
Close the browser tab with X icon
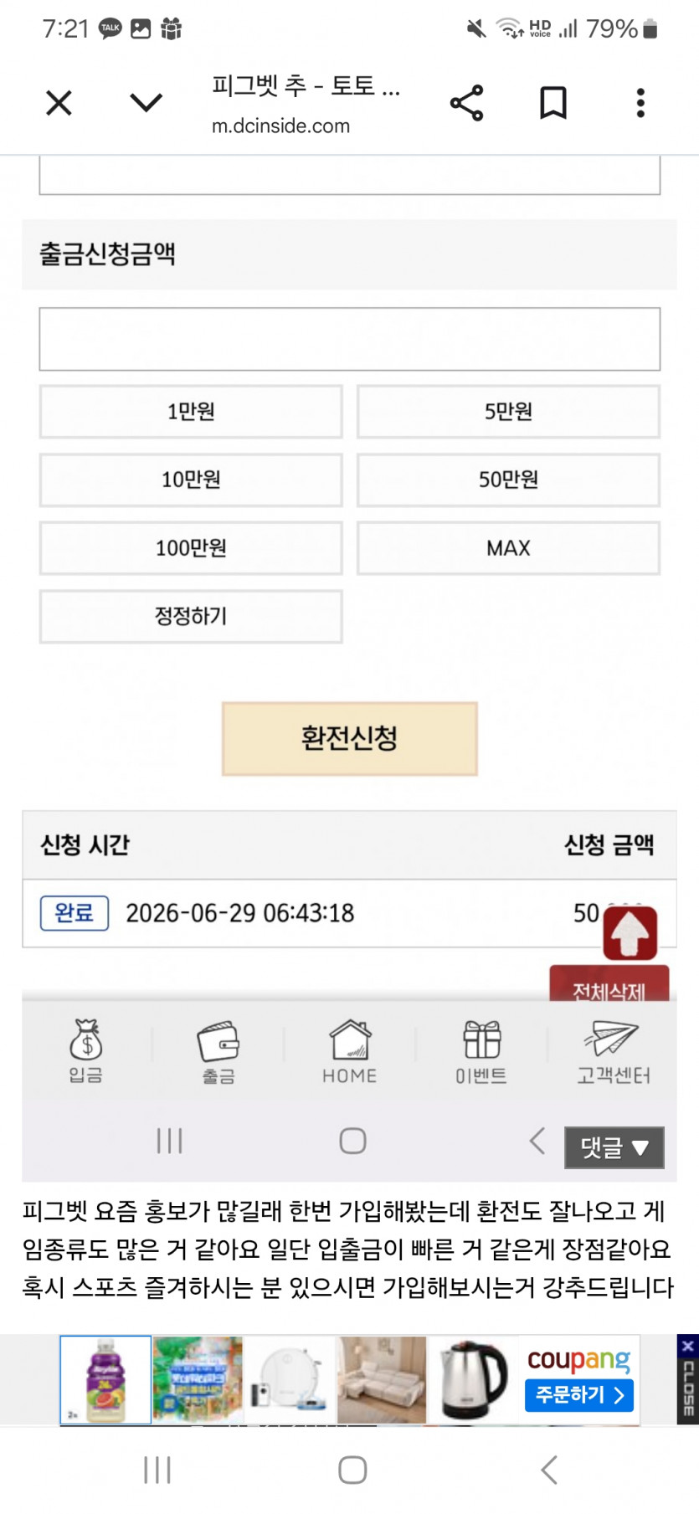59,103
